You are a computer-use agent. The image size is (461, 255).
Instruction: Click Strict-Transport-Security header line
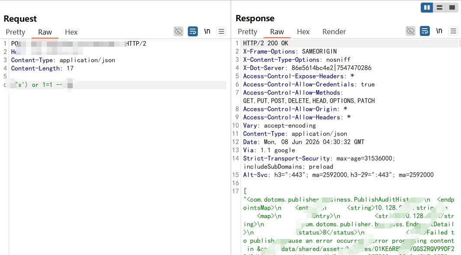pyautogui.click(x=319, y=158)
